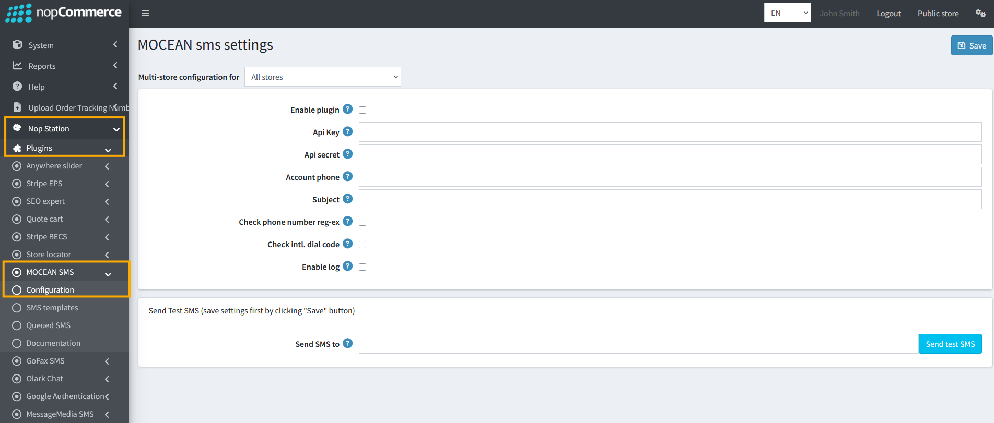The height and width of the screenshot is (423, 994).
Task: Show help tooltip for Check phone number reg-ex
Action: coord(348,221)
